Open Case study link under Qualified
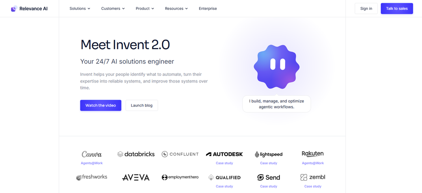Image resolution: width=422 pixels, height=193 pixels. [x=225, y=186]
